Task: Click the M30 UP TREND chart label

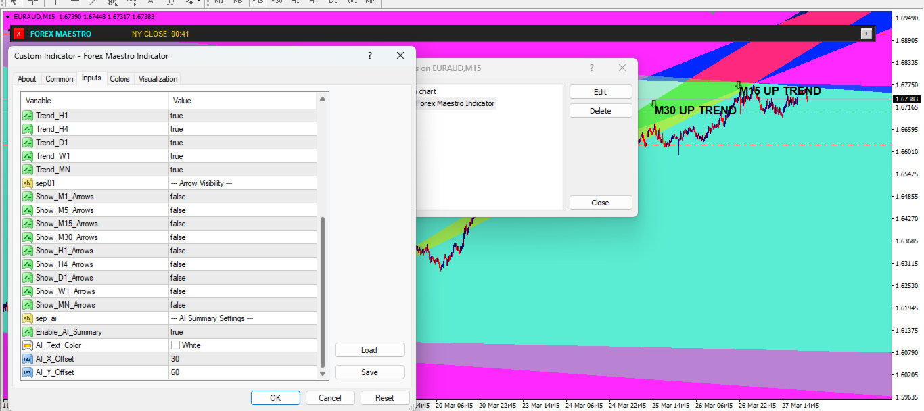Action: click(695, 110)
